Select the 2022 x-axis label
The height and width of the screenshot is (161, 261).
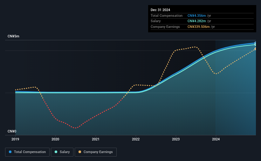pyautogui.click(x=136, y=139)
